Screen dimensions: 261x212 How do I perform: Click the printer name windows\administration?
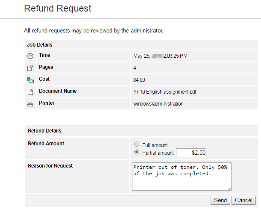click(x=158, y=103)
